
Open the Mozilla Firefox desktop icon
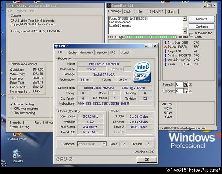click(x=17, y=136)
